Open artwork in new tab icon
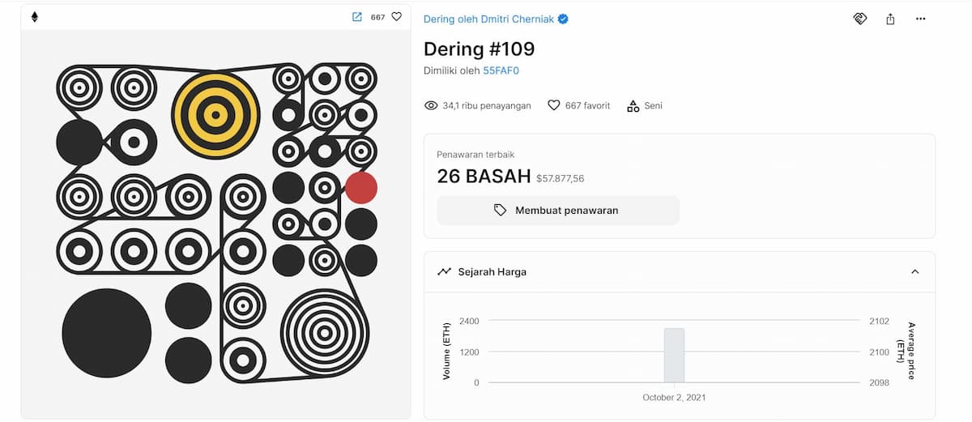The height and width of the screenshot is (422, 972). click(x=357, y=16)
